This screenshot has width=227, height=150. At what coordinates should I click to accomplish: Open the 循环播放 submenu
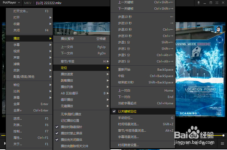coord(82,100)
